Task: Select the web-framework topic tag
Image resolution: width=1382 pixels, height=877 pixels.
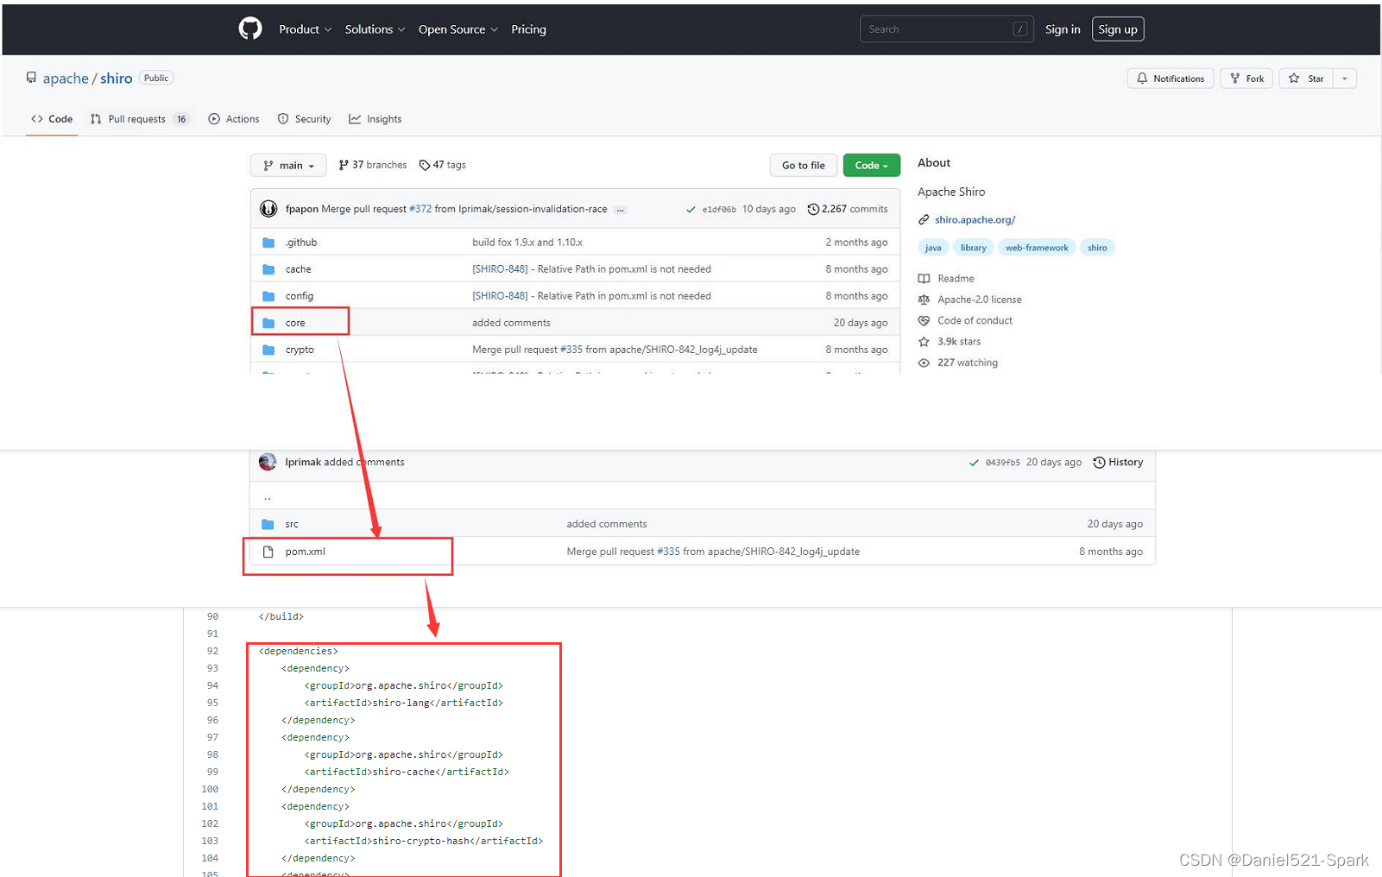Action: click(1037, 248)
